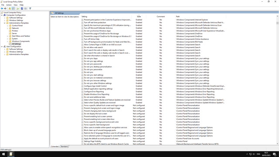Image resolution: width=279 pixels, height=157 pixels.
Task: Switch to the Extended tab
Action: (x=55, y=147)
